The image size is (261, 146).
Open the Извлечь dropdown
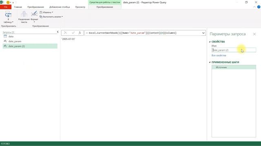pos(46,13)
